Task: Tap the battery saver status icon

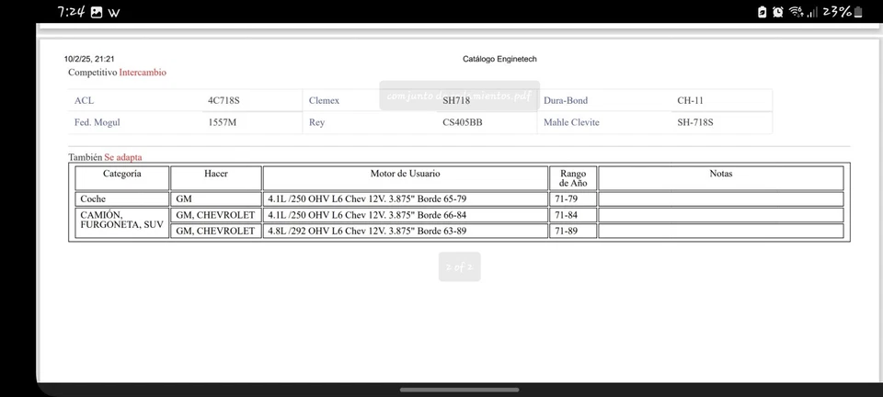Action: [762, 12]
